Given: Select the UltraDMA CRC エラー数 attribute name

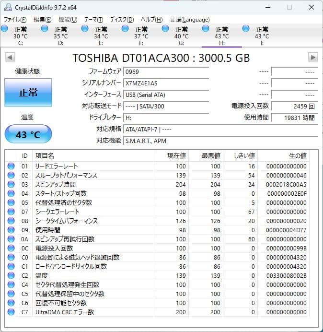Looking at the screenshot, I should (x=65, y=312).
